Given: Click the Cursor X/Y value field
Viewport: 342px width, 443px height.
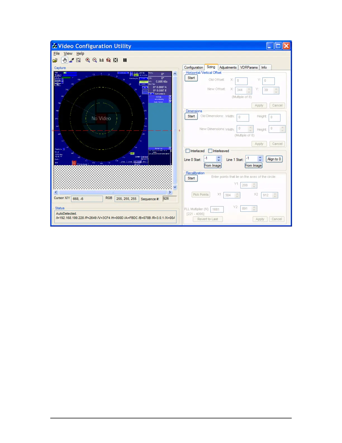Looking at the screenshot, I should (87, 199).
